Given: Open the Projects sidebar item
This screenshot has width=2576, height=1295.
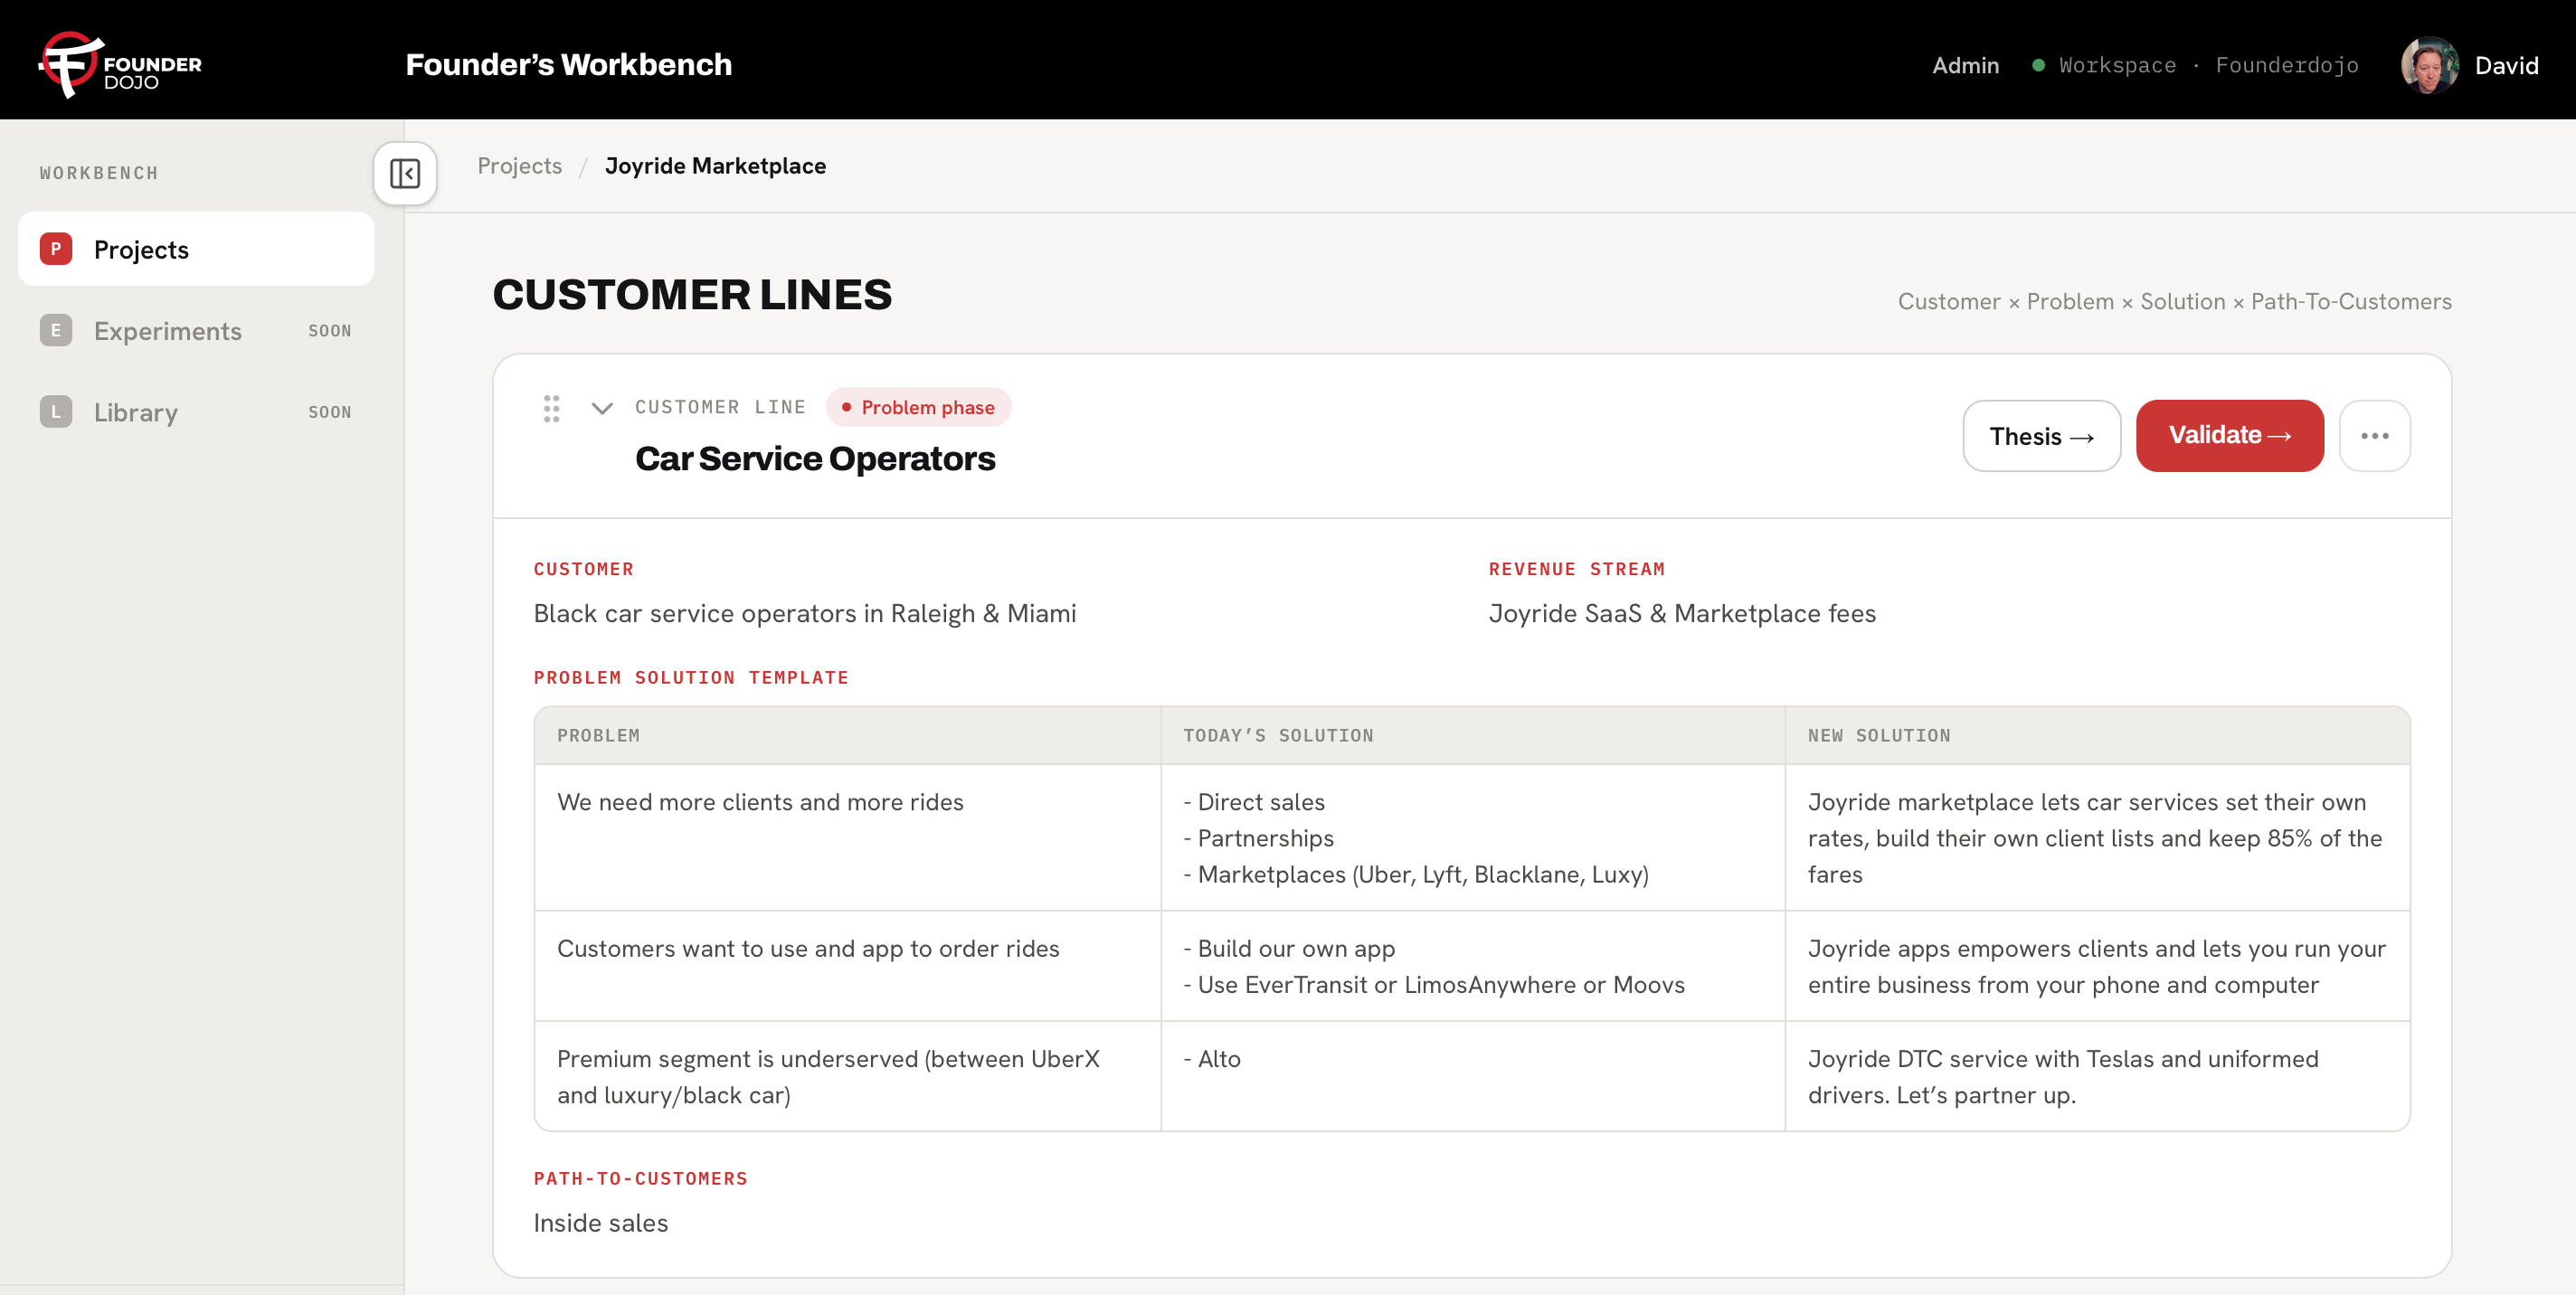Looking at the screenshot, I should point(196,249).
